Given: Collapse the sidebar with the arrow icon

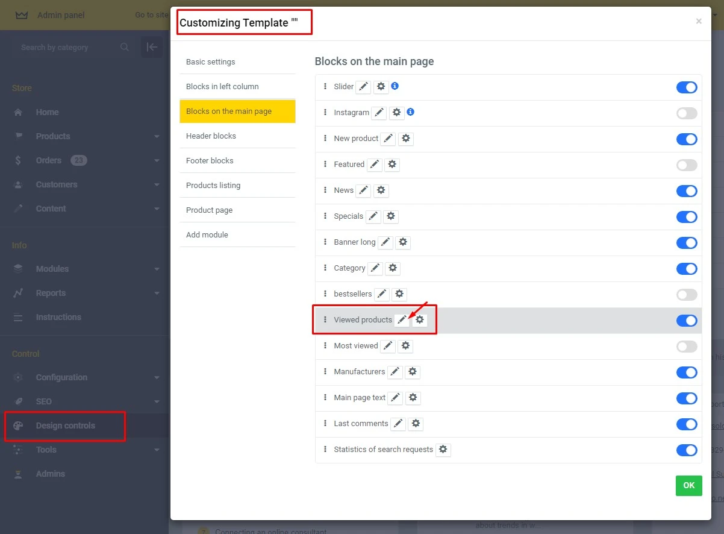Looking at the screenshot, I should pyautogui.click(x=152, y=47).
